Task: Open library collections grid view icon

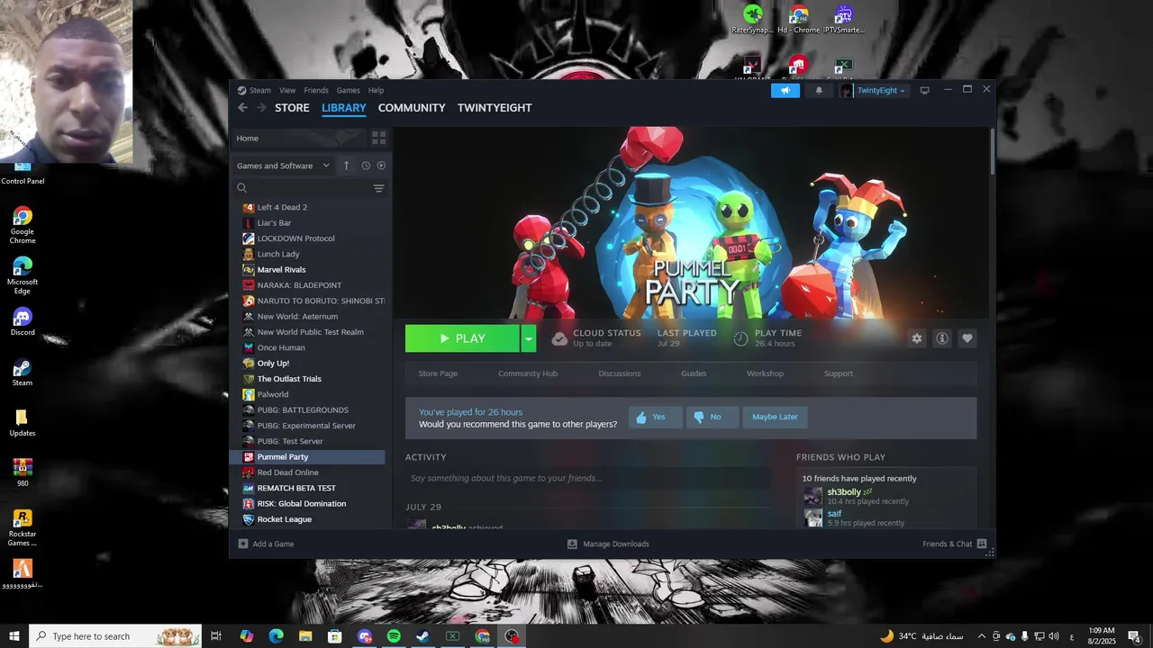Action: point(378,138)
